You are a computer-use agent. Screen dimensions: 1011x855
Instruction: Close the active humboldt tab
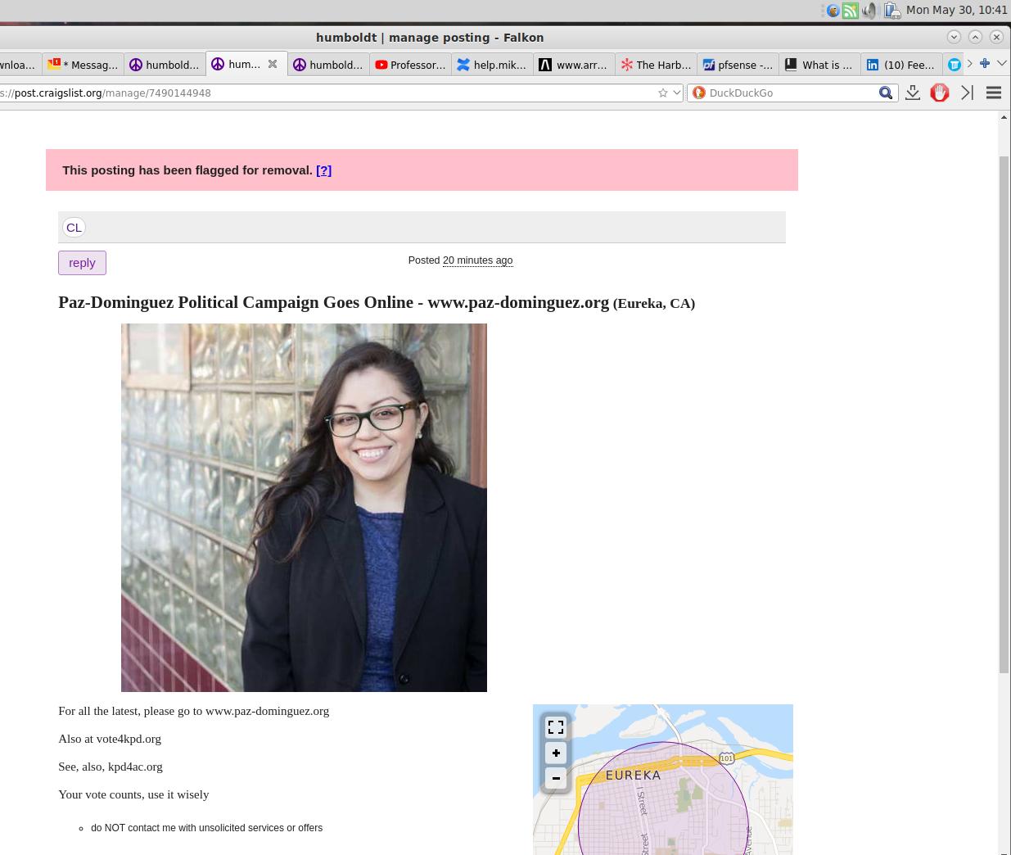(x=273, y=64)
